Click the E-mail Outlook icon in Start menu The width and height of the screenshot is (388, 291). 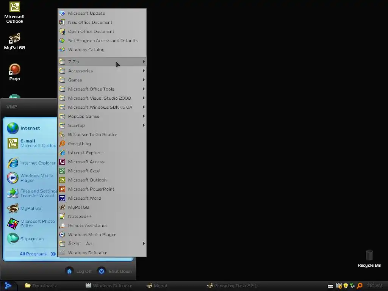13,143
